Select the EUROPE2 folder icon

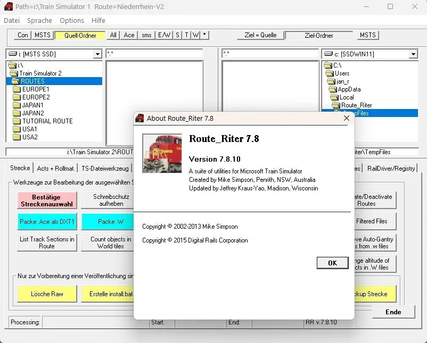(17, 97)
